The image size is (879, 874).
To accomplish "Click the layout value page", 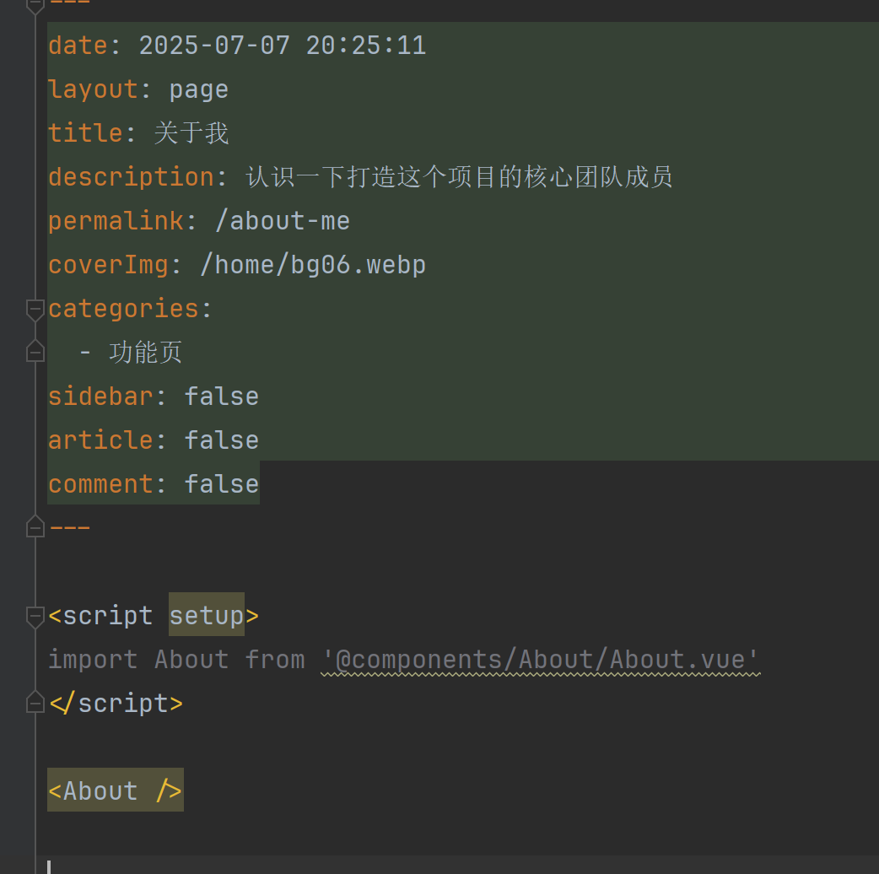I will pyautogui.click(x=198, y=89).
